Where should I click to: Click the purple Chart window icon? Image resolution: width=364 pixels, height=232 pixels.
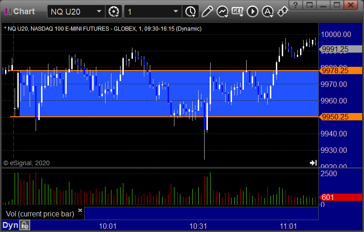click(8, 11)
